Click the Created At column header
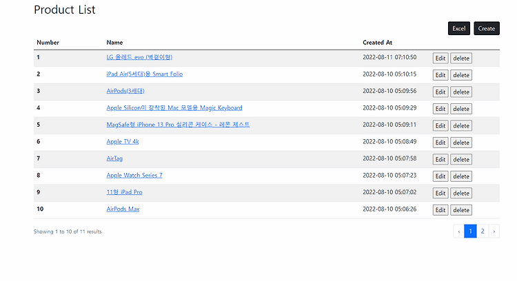 pos(377,43)
